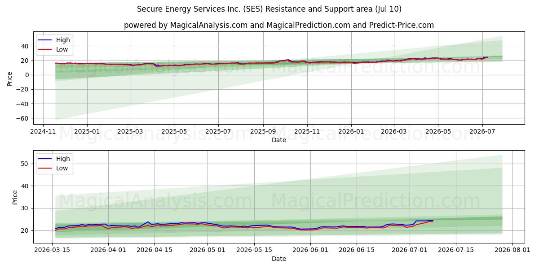This screenshot has width=539, height=269.
Task: Click the '2026-04-15' tick label
Action: point(155,251)
